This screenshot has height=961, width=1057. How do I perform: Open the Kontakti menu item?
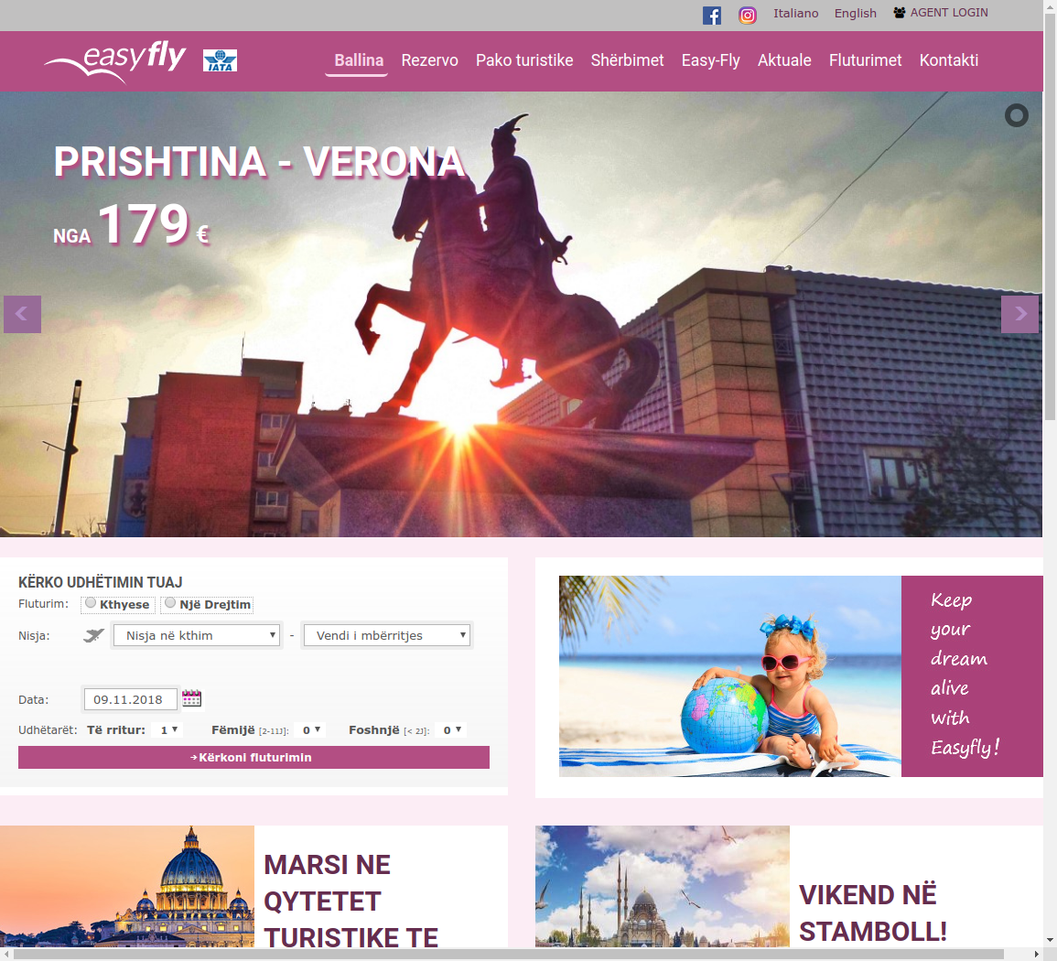point(948,60)
